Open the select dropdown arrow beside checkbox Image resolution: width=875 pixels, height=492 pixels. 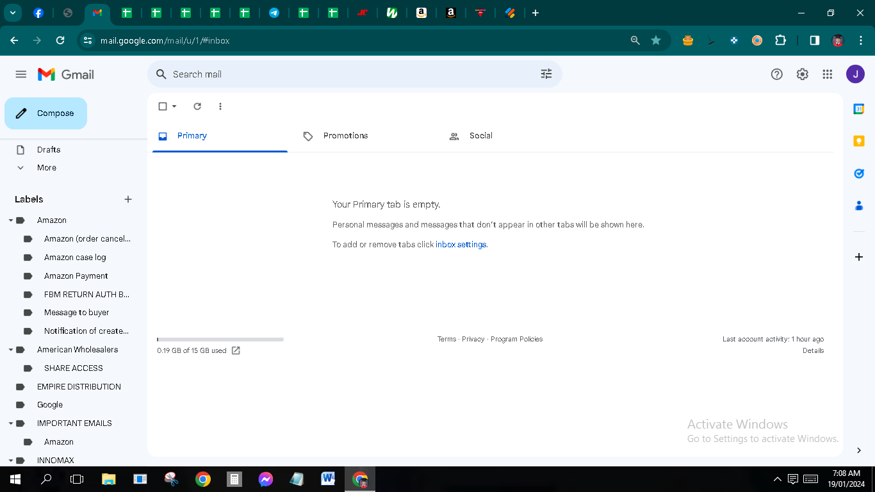(x=174, y=106)
